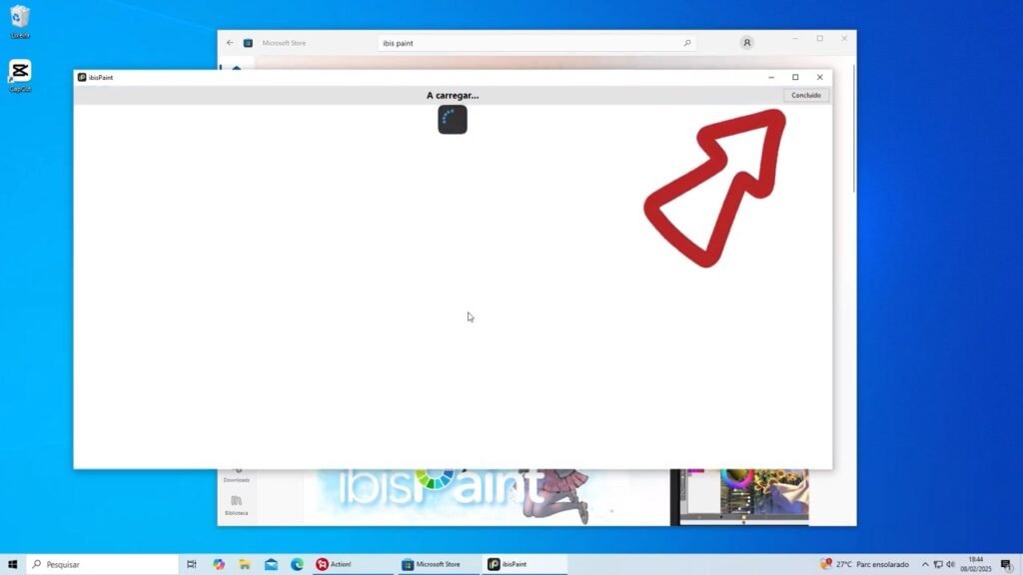Switch to Microsoft Store via taskbar button

438,565
